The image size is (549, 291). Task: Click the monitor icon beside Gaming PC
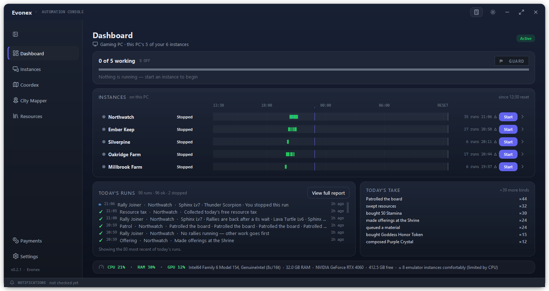pyautogui.click(x=95, y=44)
